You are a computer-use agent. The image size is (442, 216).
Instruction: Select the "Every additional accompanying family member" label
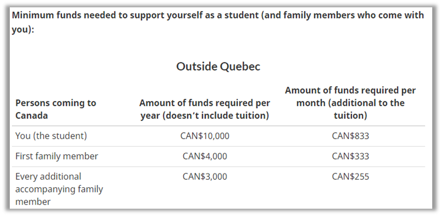(x=59, y=189)
